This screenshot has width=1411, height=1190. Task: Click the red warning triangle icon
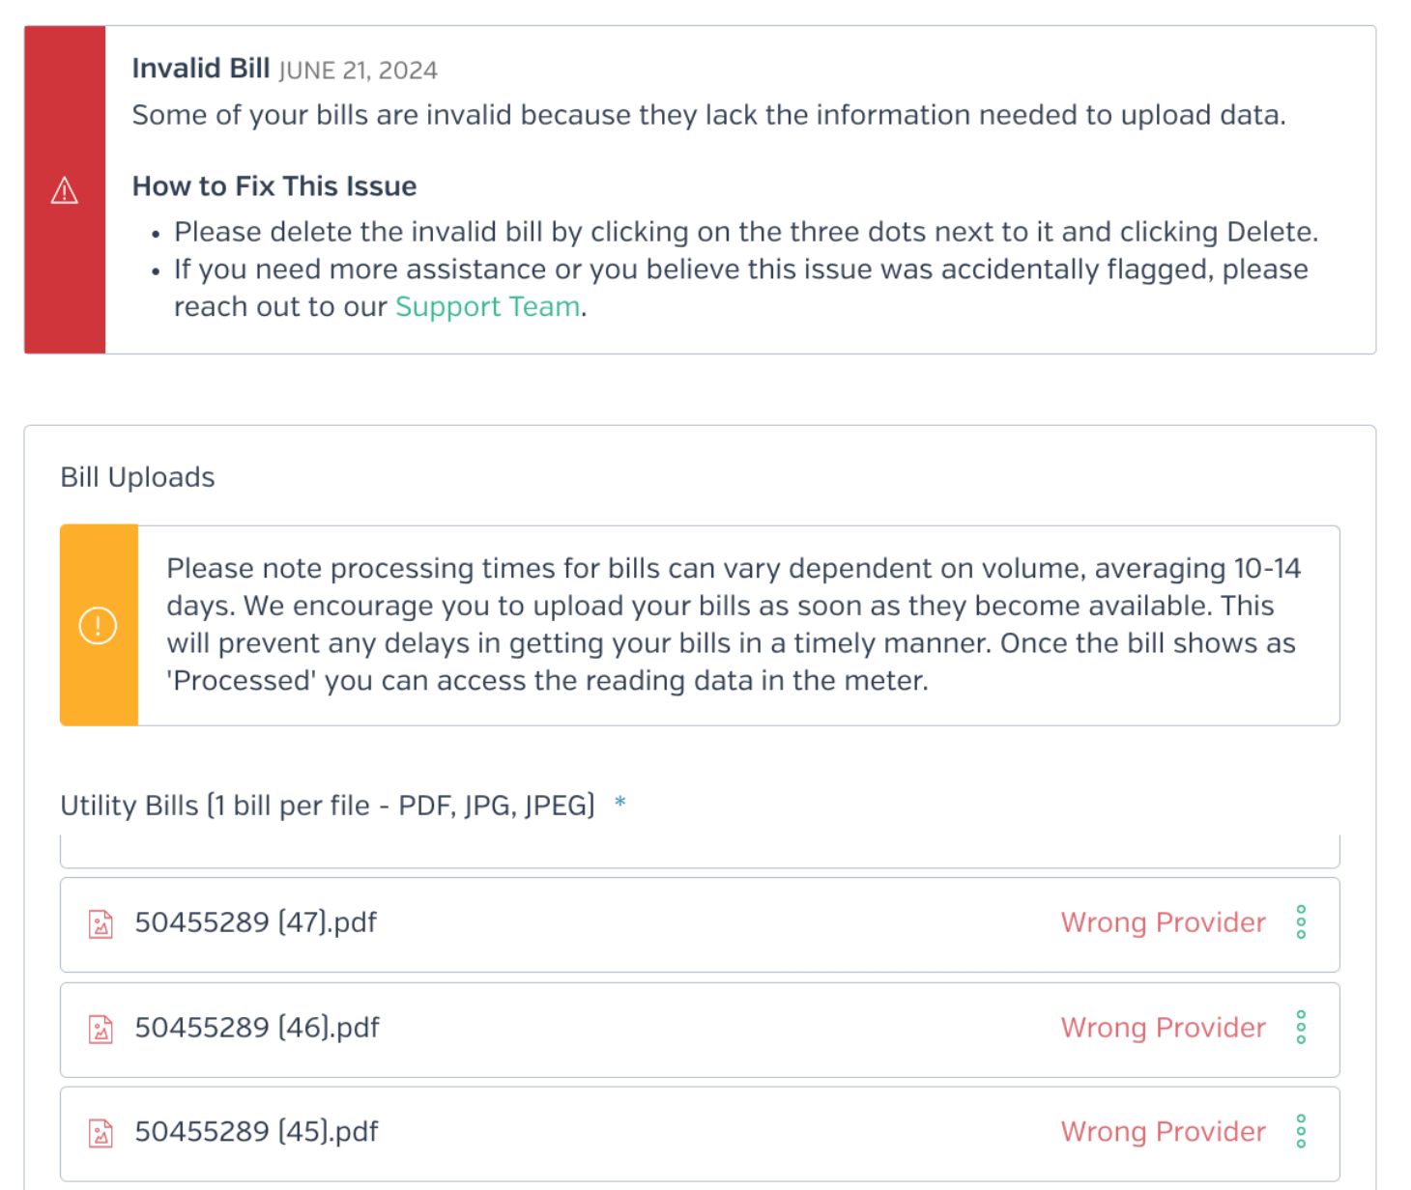(x=65, y=190)
